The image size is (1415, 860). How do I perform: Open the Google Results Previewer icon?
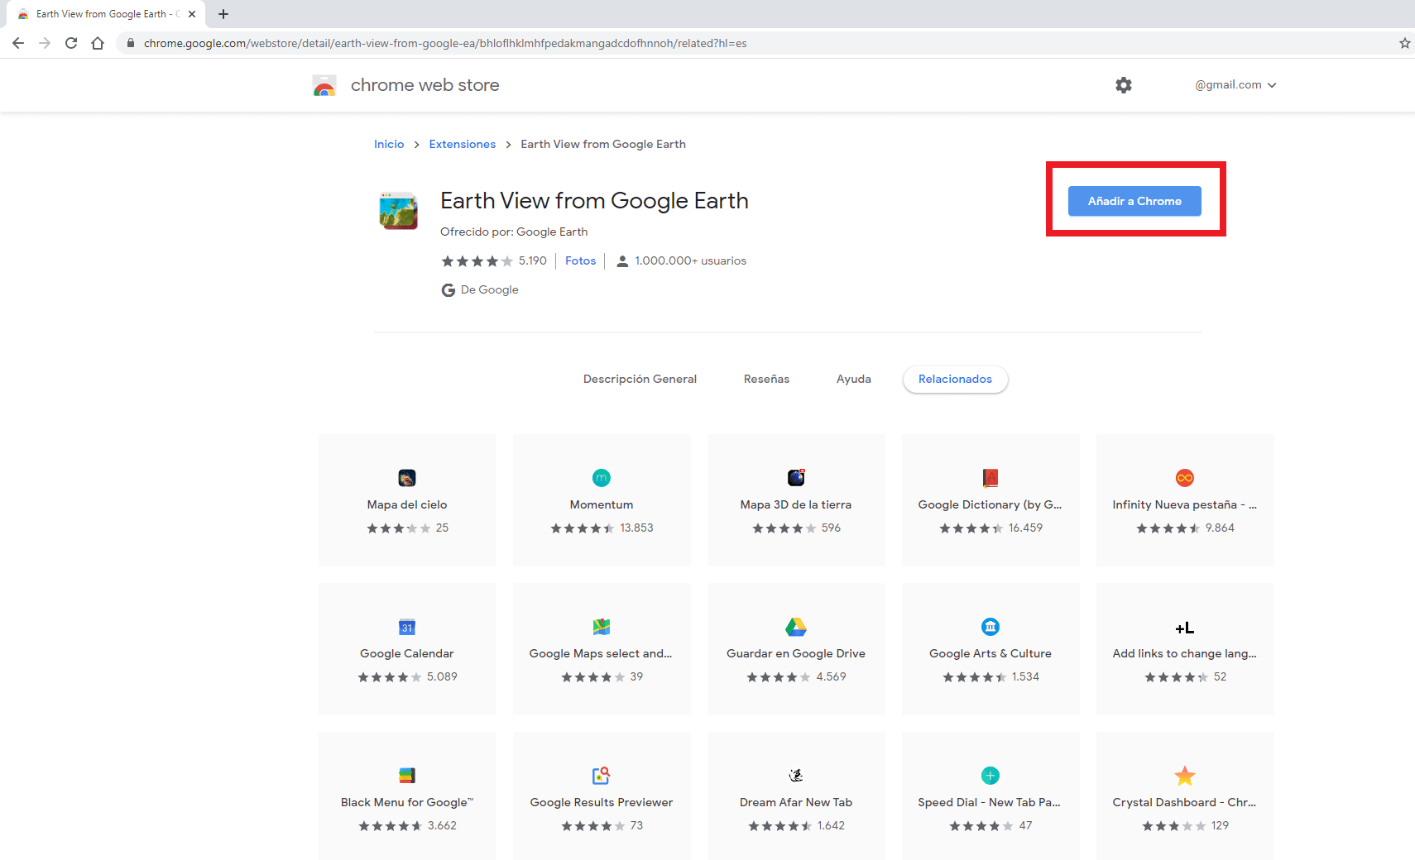(x=602, y=776)
